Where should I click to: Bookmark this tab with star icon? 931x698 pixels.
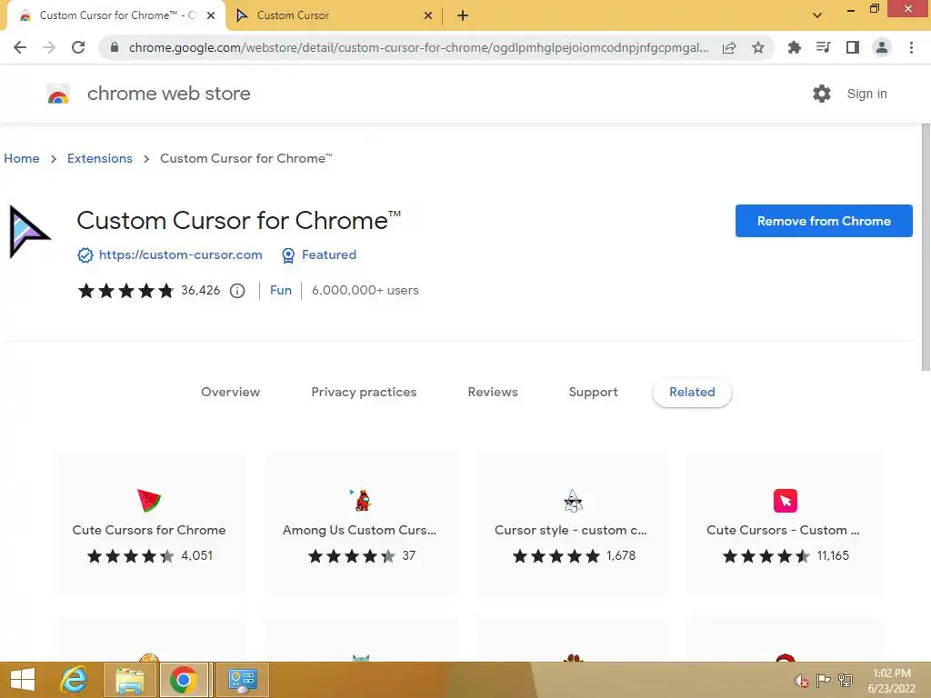coord(758,47)
